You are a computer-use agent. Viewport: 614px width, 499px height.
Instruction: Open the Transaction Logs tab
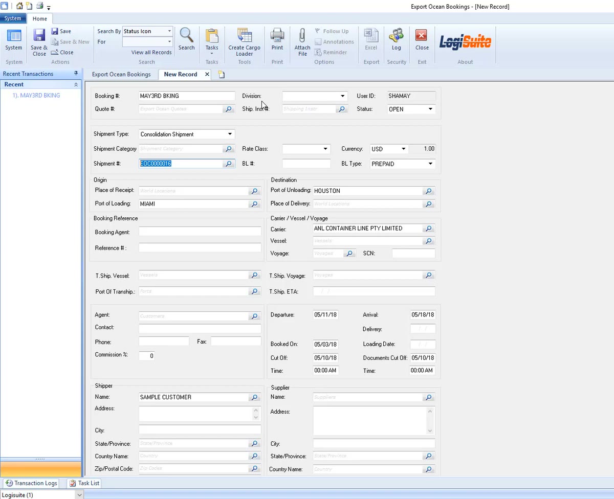(x=31, y=483)
